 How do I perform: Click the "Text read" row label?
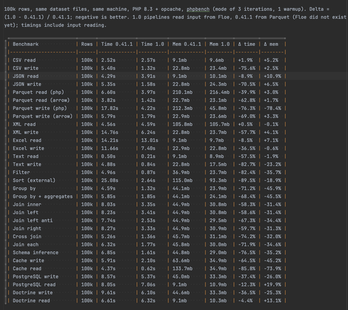25,156
